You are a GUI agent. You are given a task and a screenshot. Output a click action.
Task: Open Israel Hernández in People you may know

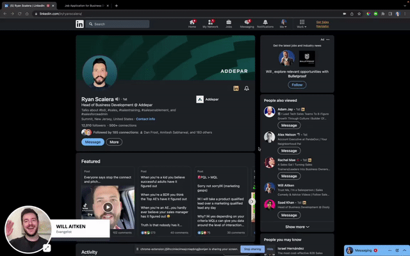[290, 248]
